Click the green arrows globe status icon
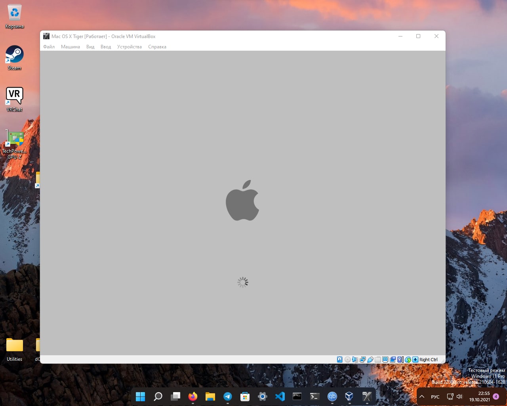 (408, 360)
